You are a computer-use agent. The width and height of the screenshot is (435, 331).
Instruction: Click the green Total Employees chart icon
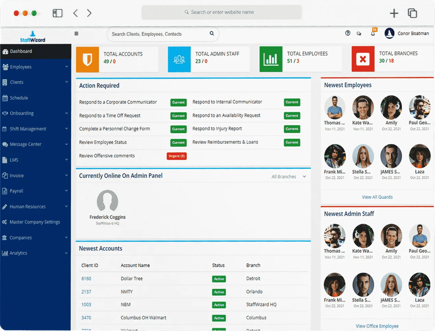[x=271, y=59]
